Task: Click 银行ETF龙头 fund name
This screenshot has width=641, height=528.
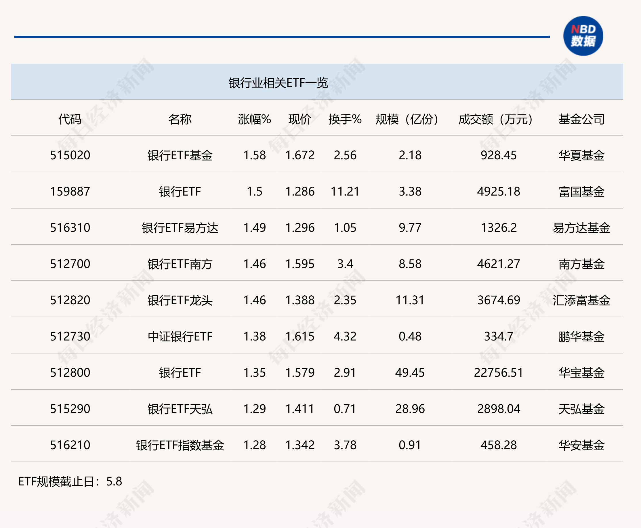Action: [180, 300]
